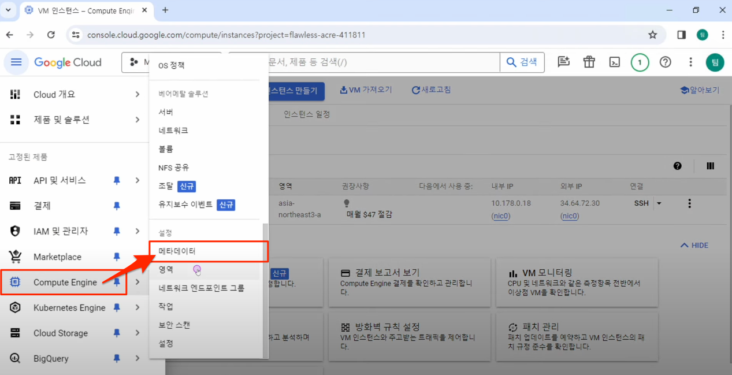Open VM 모니터링 card

(577, 283)
